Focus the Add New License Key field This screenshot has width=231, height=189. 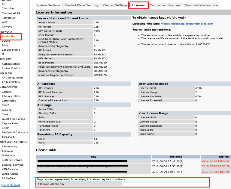[x=165, y=184]
